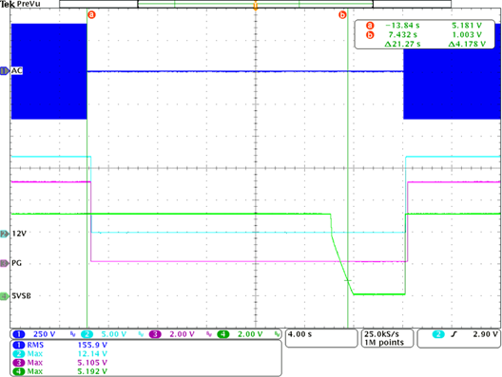
Task: Select channel 4 5VSB ground marker
Action: click(x=5, y=296)
